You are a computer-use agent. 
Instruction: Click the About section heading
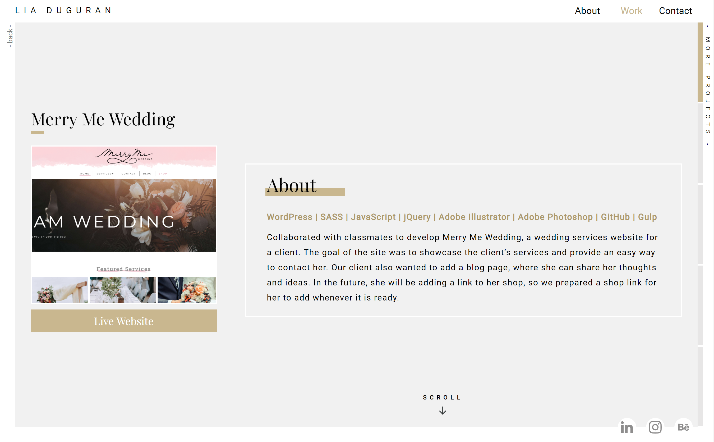(x=291, y=185)
